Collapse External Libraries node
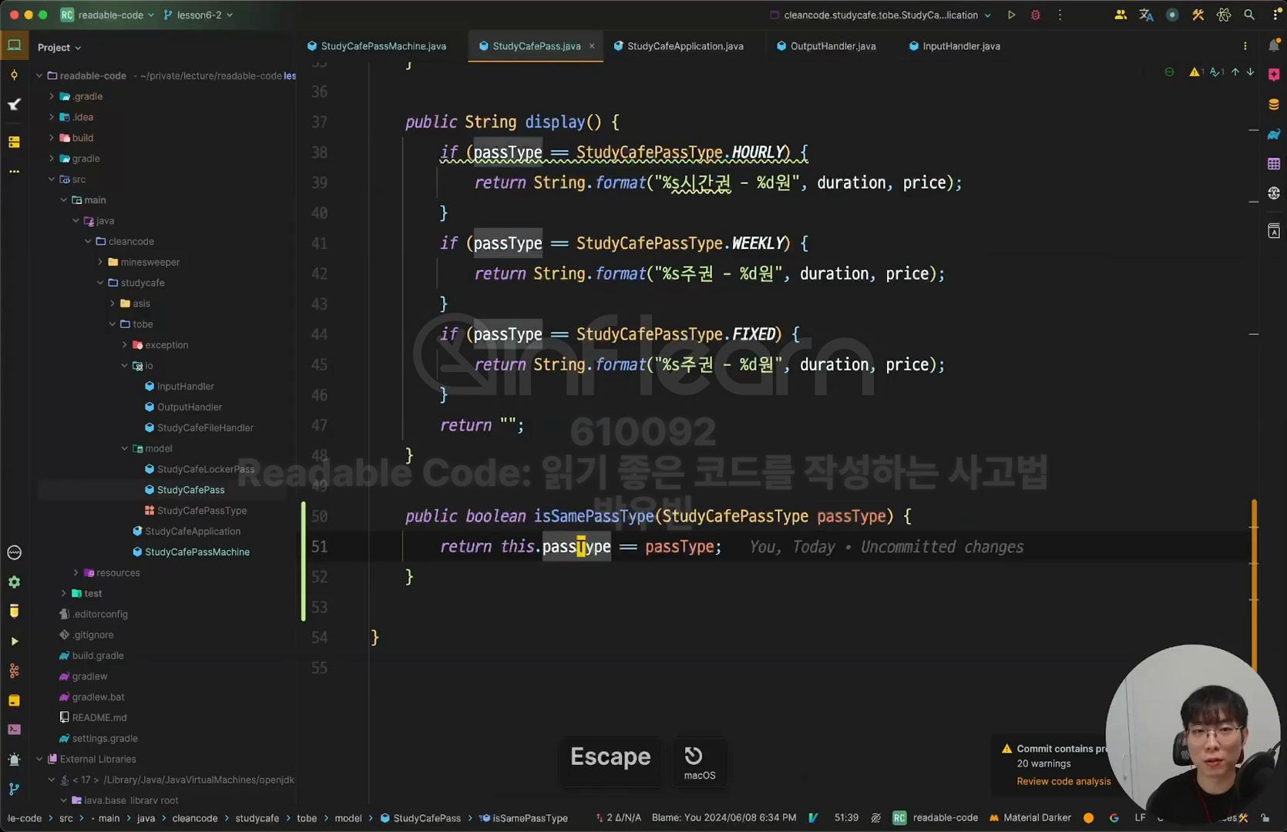Viewport: 1287px width, 832px height. point(39,759)
